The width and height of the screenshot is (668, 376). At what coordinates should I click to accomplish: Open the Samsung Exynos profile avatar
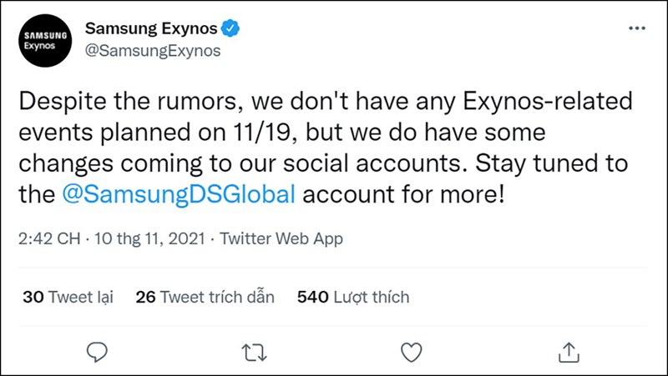(x=40, y=41)
